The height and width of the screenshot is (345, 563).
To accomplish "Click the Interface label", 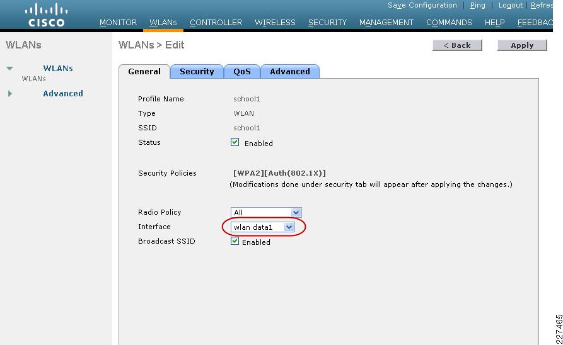I will tap(154, 227).
